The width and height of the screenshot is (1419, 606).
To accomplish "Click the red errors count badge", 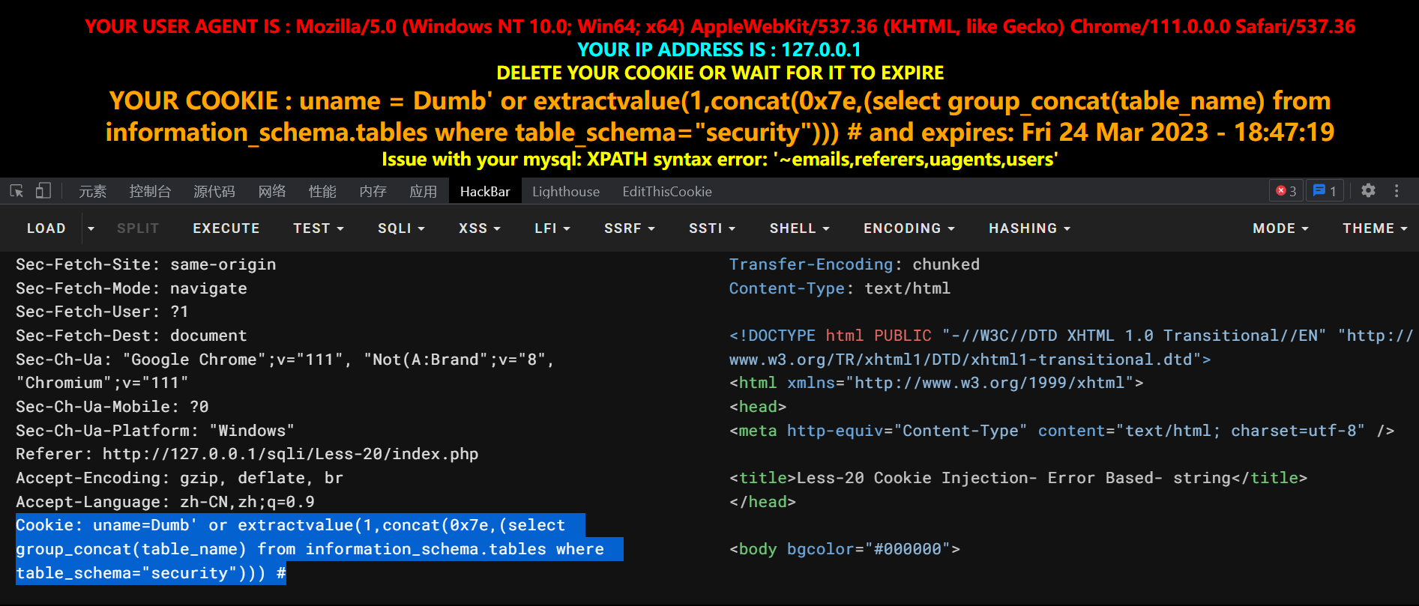I will [x=1286, y=191].
